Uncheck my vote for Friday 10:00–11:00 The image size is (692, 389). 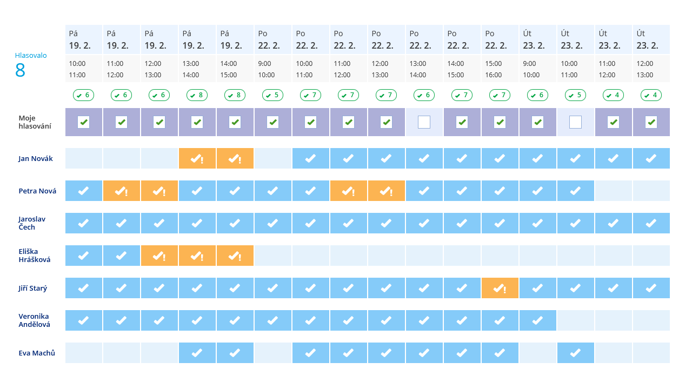(84, 122)
